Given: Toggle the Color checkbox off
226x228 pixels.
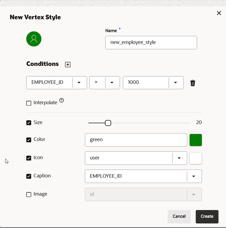Looking at the screenshot, I should pyautogui.click(x=29, y=140).
